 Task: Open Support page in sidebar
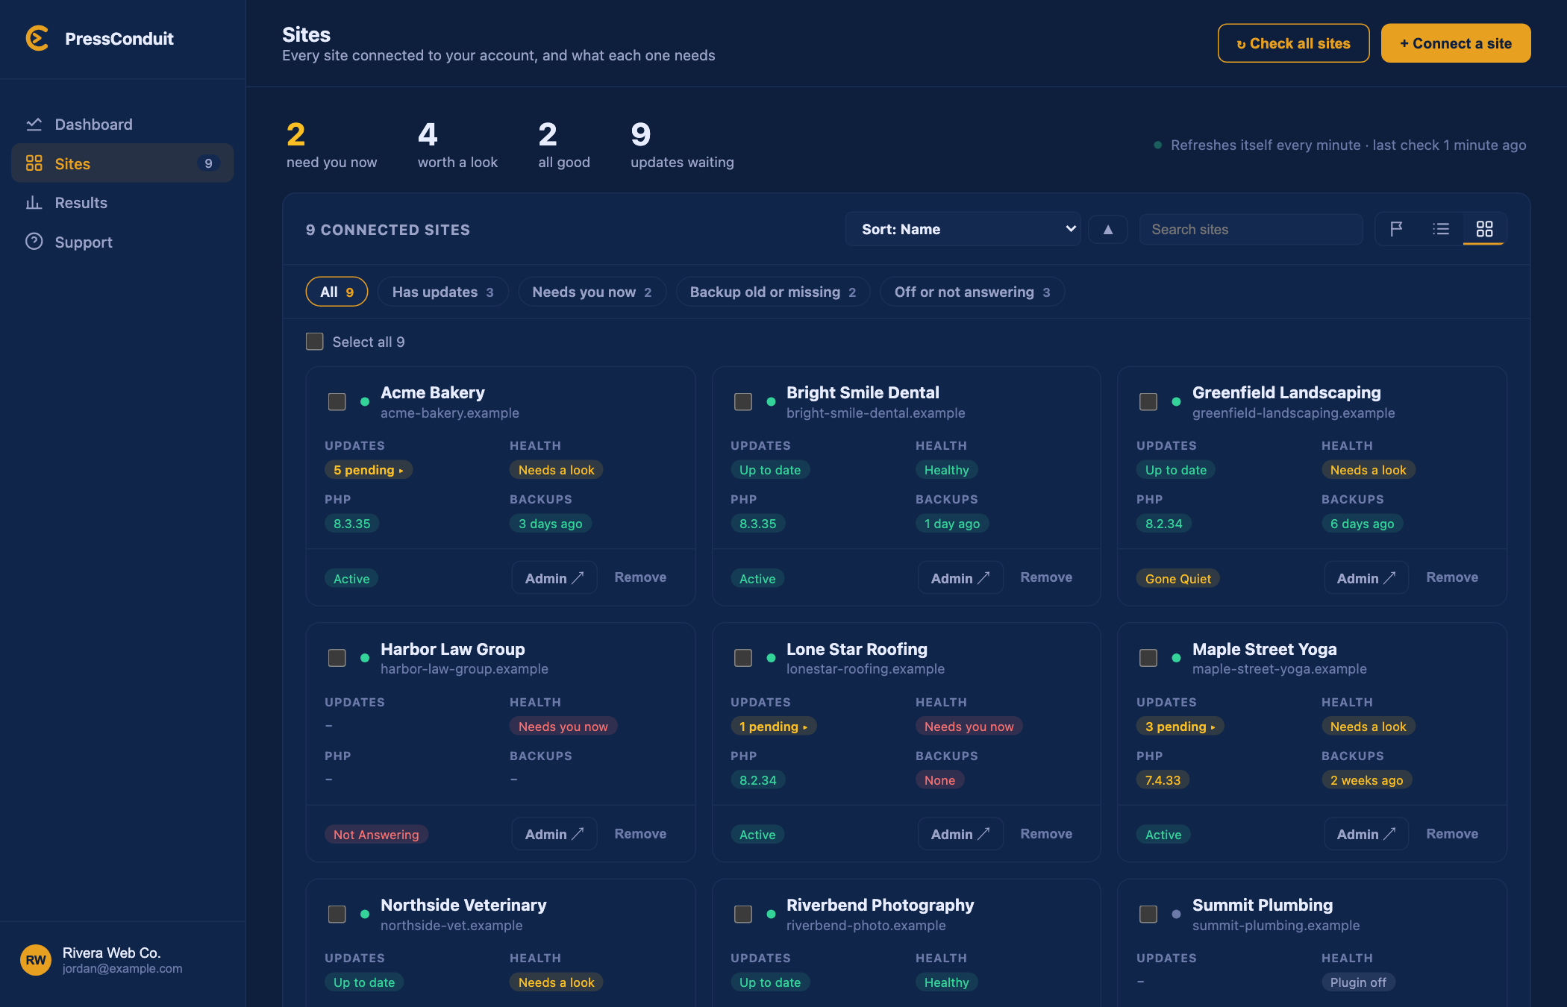122,242
